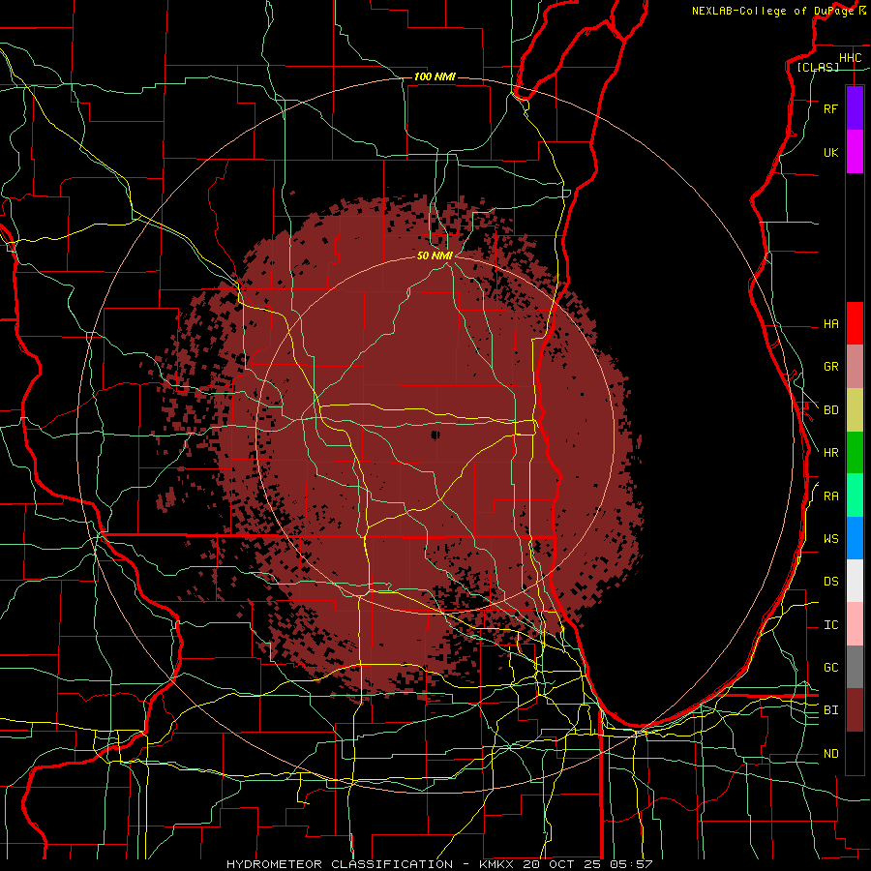Image resolution: width=871 pixels, height=871 pixels.
Task: Click the BI brown legend swatch
Action: (855, 710)
